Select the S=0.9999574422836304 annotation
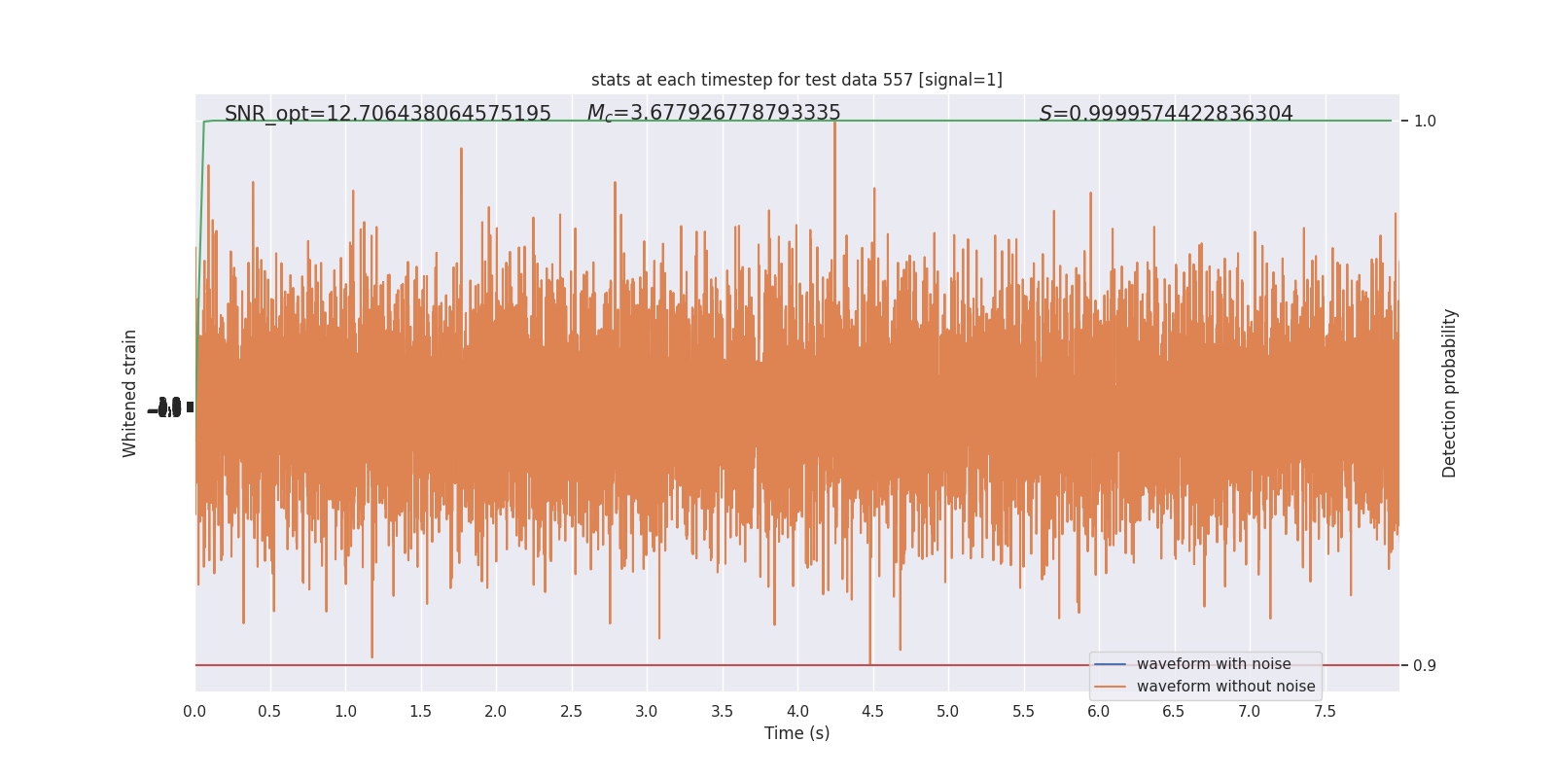Screen dimensions: 1556x778 pyautogui.click(x=1166, y=114)
